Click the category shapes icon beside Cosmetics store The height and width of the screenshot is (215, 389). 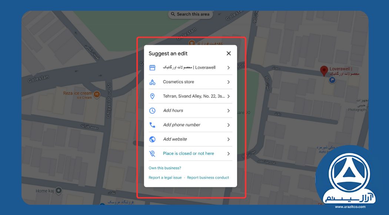152,82
